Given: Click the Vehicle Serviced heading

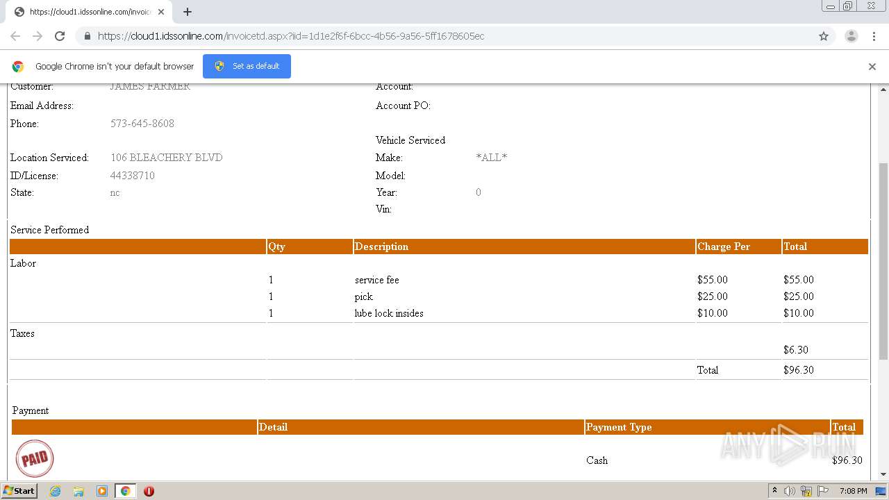Looking at the screenshot, I should click(x=410, y=140).
